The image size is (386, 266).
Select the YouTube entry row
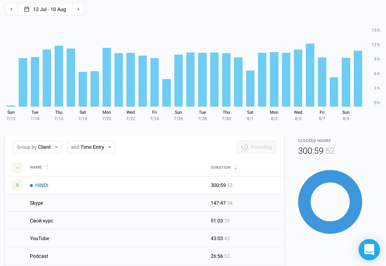144,238
